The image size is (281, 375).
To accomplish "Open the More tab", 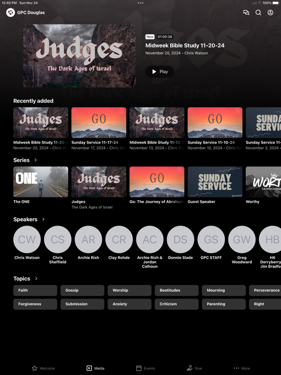I will coord(241,368).
